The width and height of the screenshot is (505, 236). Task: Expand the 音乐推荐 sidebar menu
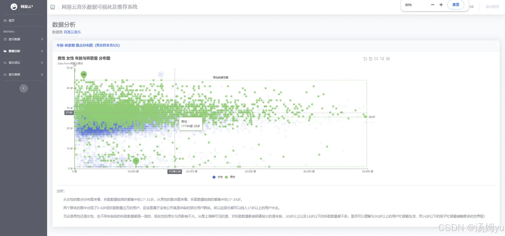click(x=23, y=74)
